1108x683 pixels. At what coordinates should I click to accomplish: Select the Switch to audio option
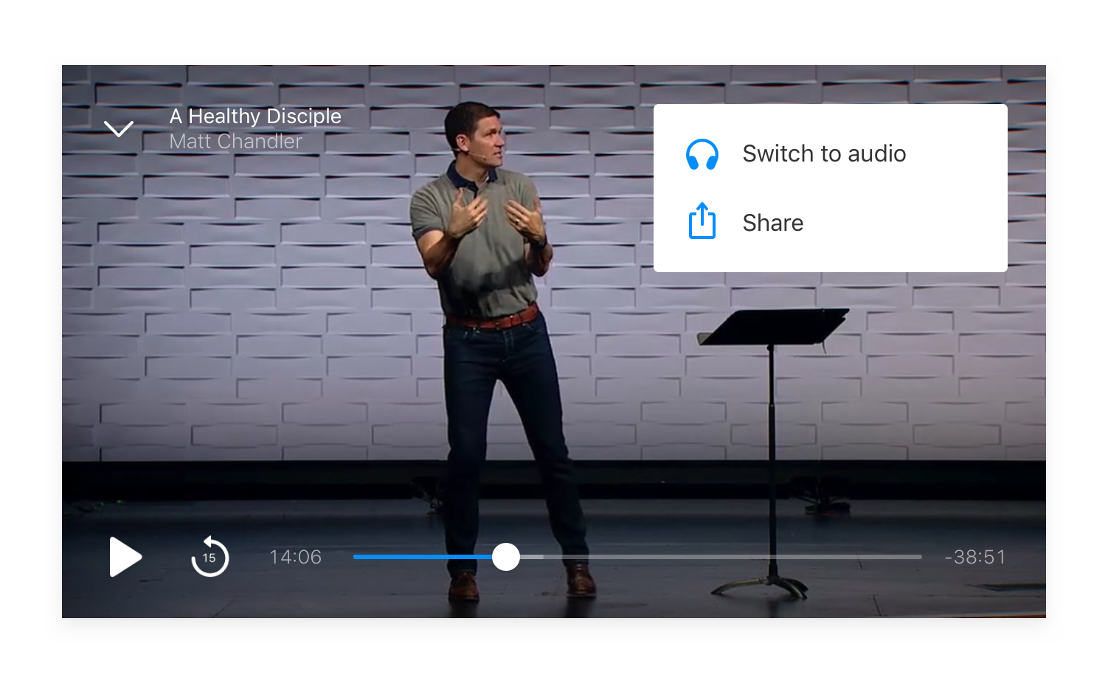(830, 153)
